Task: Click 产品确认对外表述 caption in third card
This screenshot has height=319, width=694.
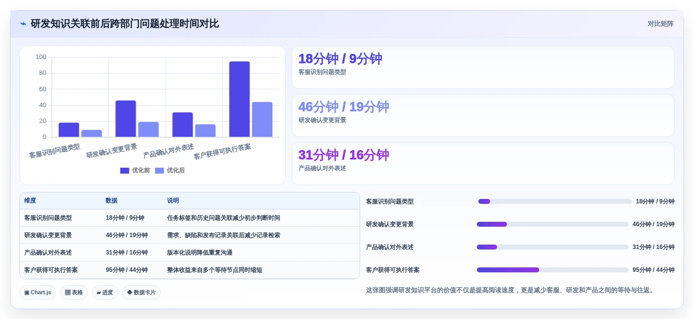Action: pyautogui.click(x=322, y=169)
